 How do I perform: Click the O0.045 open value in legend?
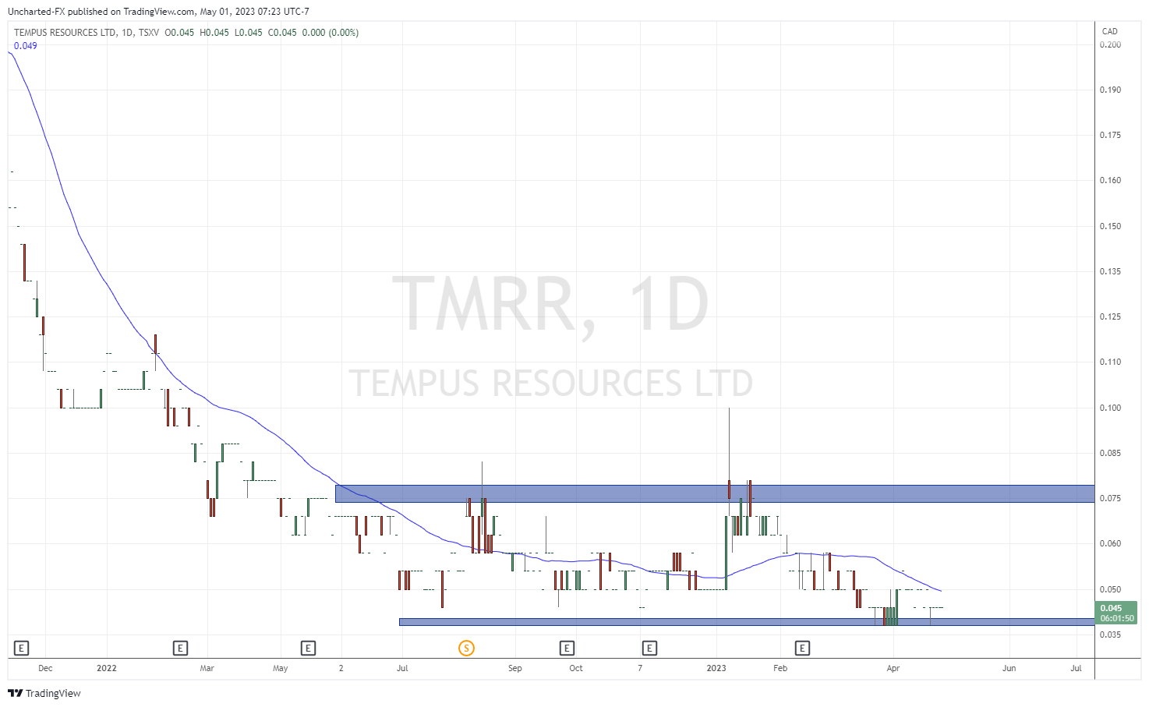pos(179,33)
